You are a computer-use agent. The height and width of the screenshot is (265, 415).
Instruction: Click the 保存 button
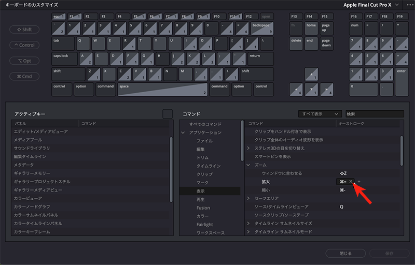pos(390,254)
